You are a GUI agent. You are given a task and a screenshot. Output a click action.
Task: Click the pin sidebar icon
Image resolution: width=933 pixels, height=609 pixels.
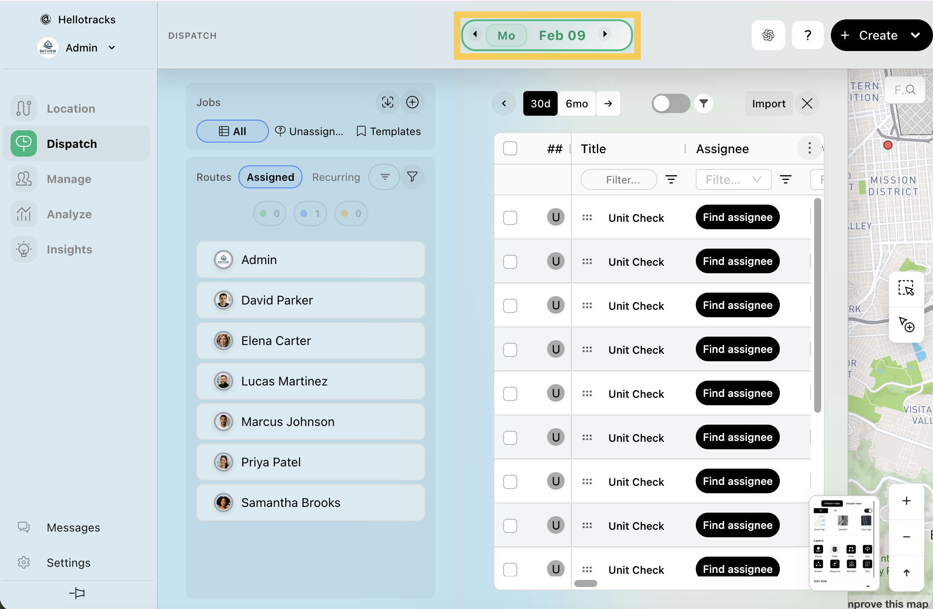[x=77, y=593]
